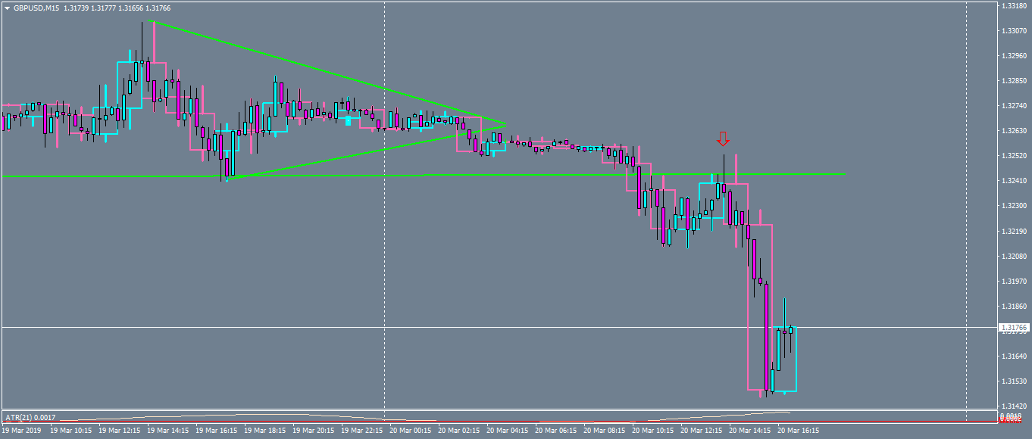Click the 19 Mar 22:15 time label
This screenshot has height=439, width=1032.
(362, 430)
